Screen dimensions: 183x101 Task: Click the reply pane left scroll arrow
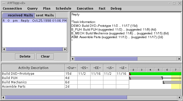73,59
